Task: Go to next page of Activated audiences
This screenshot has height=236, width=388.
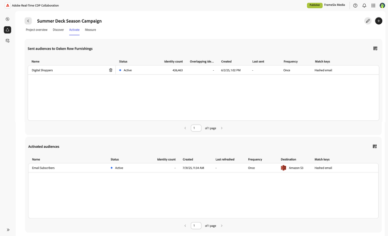Action: pyautogui.click(x=222, y=226)
